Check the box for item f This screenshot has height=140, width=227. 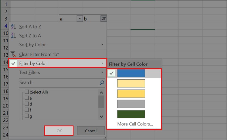point(27,110)
